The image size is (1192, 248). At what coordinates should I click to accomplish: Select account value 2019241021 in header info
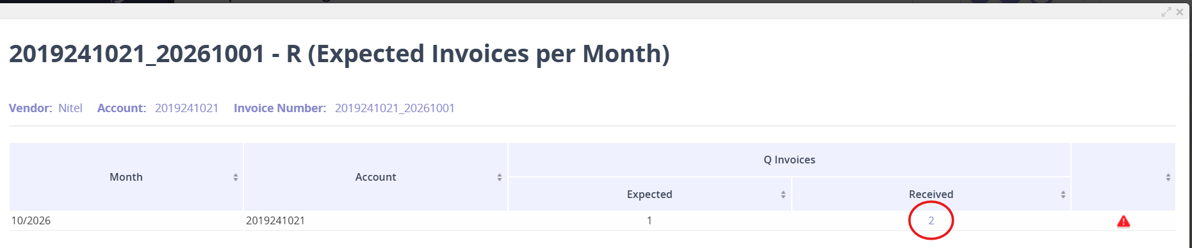coord(186,108)
